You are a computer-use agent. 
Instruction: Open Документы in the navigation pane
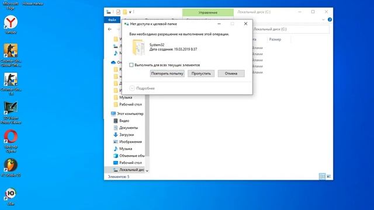(x=126, y=128)
